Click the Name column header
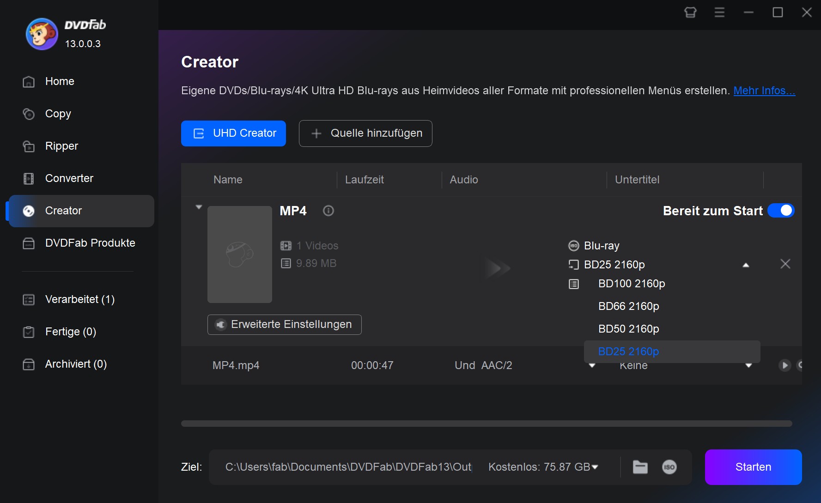This screenshot has height=503, width=821. coord(228,180)
